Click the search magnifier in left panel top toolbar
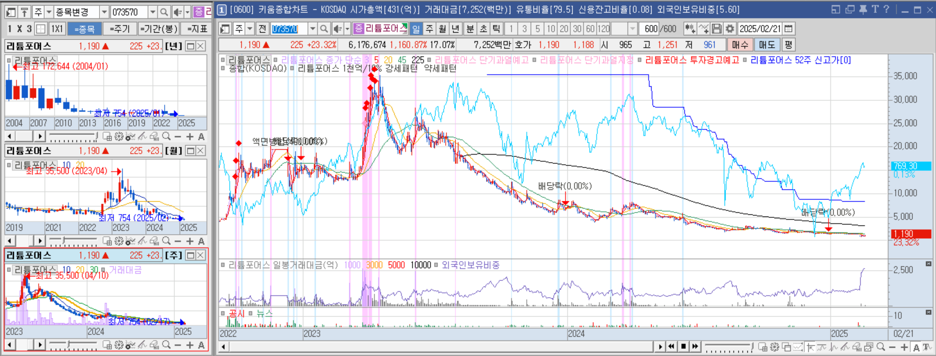This screenshot has height=356, width=936. pos(164,12)
